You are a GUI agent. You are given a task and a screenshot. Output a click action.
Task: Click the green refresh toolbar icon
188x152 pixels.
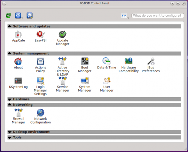coord(8,16)
